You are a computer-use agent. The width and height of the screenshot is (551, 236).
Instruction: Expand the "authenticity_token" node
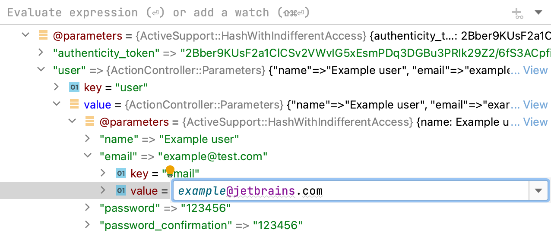41,53
